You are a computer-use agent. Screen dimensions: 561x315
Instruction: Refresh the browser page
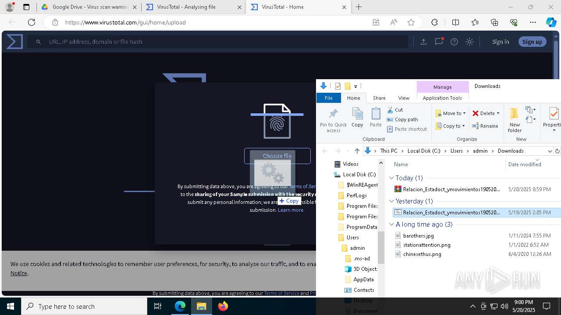32,22
